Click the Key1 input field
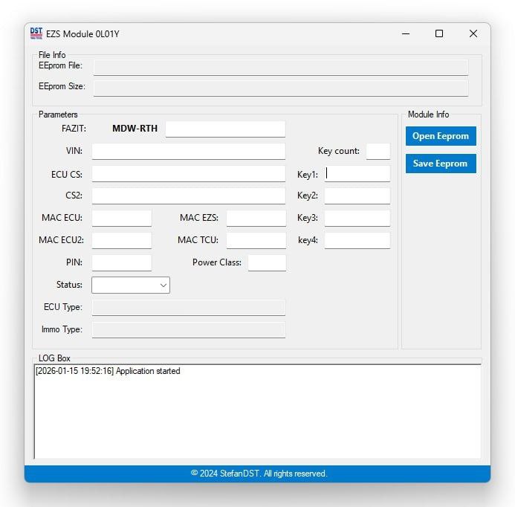The width and height of the screenshot is (515, 507). pos(357,174)
